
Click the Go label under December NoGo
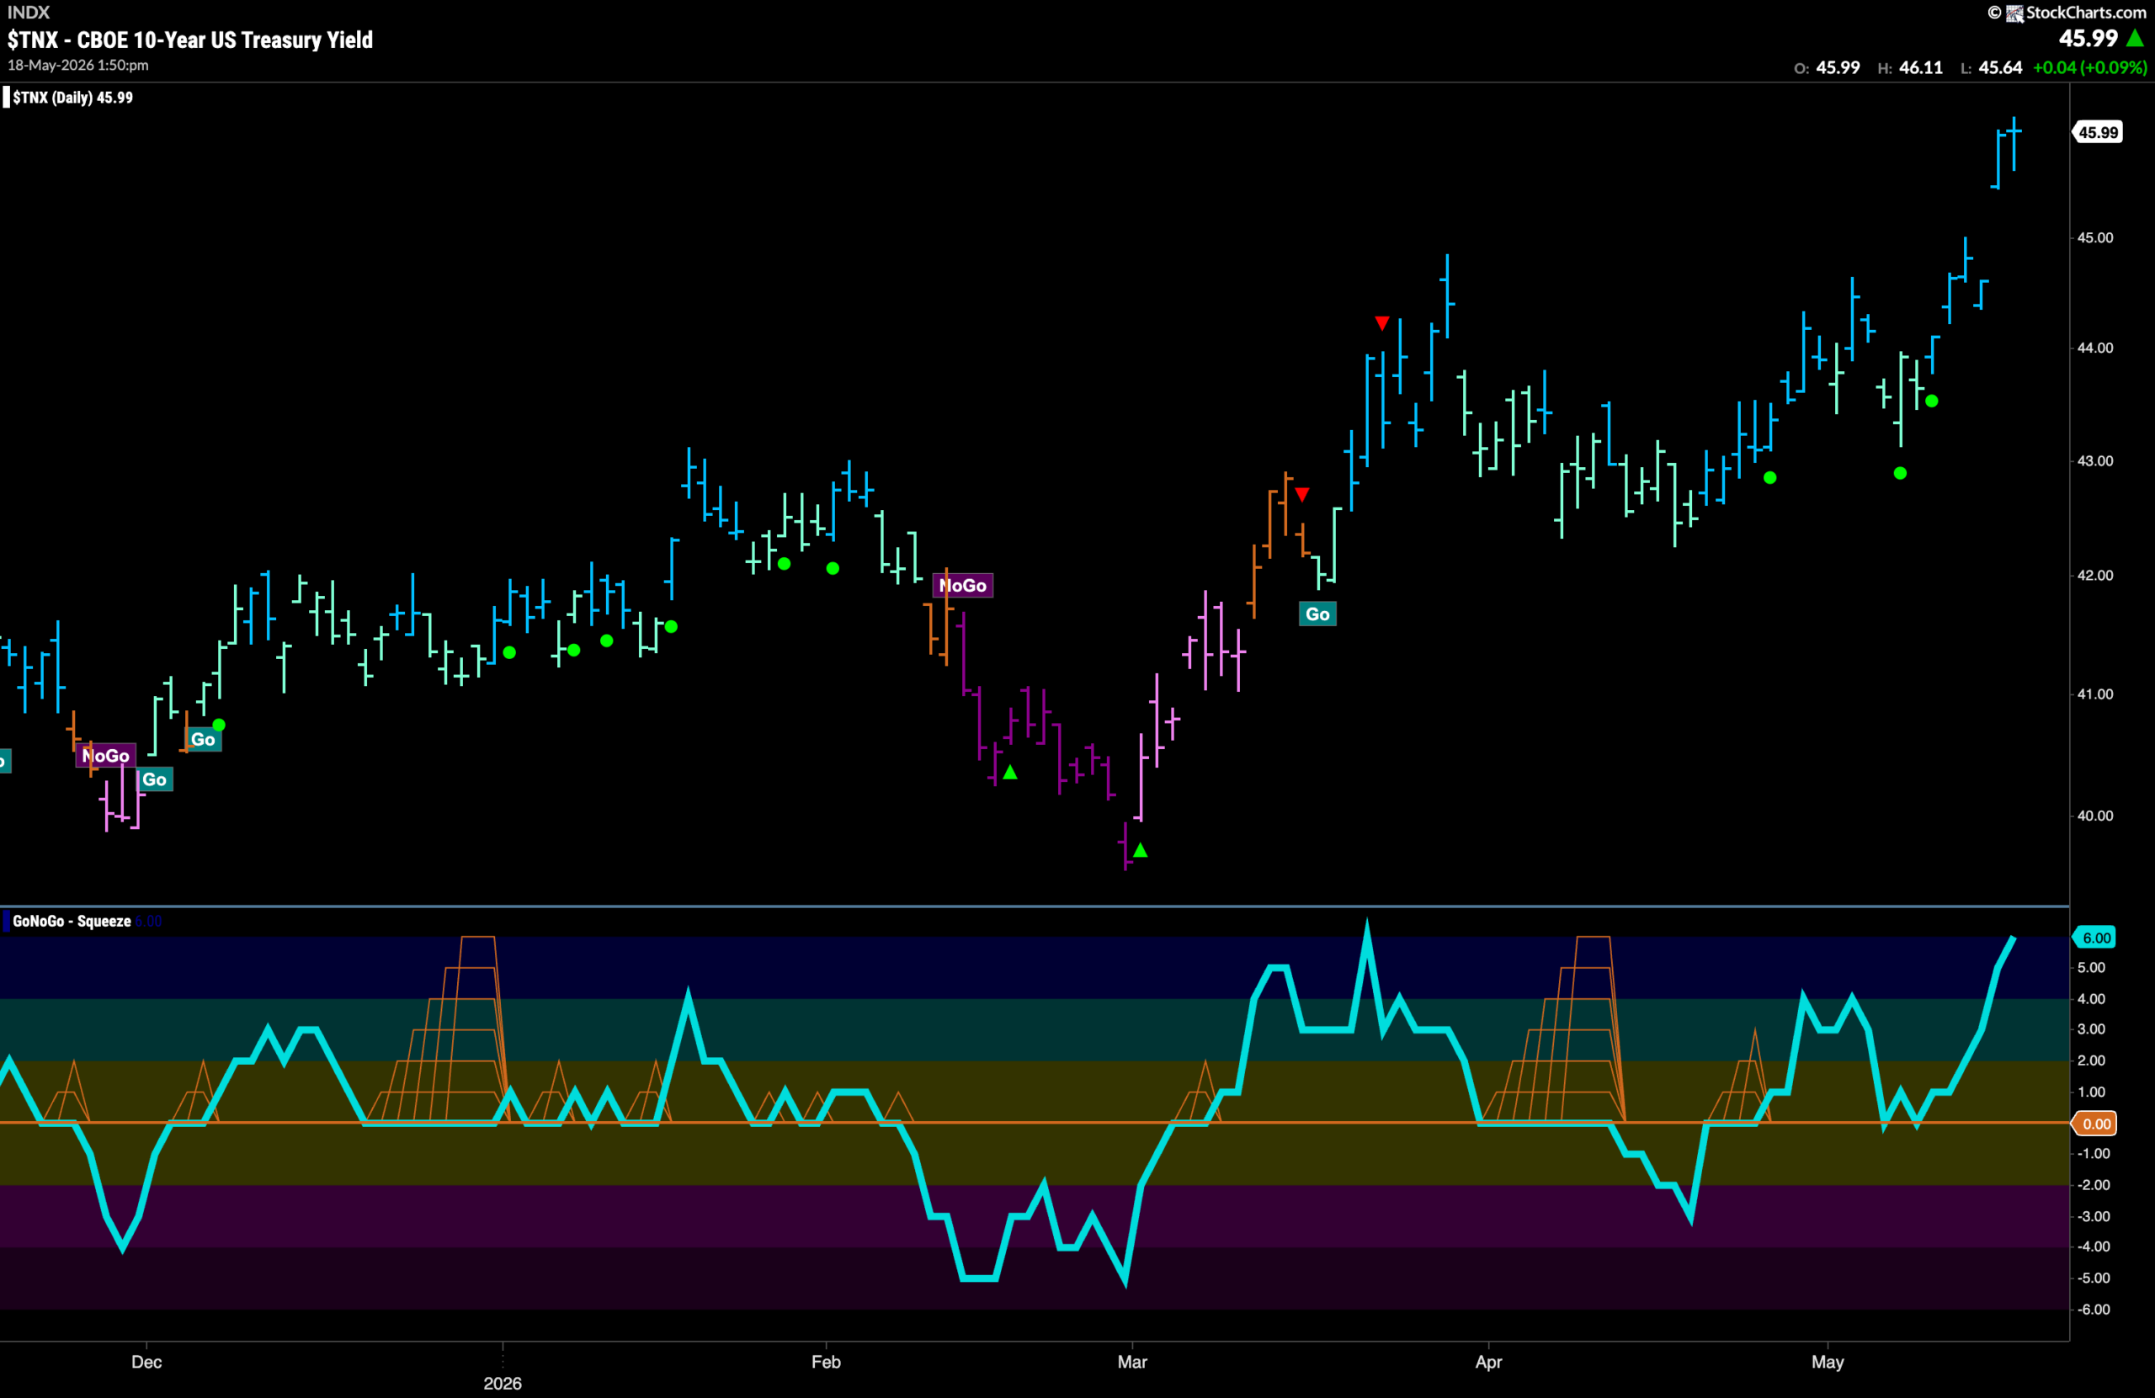coord(154,779)
